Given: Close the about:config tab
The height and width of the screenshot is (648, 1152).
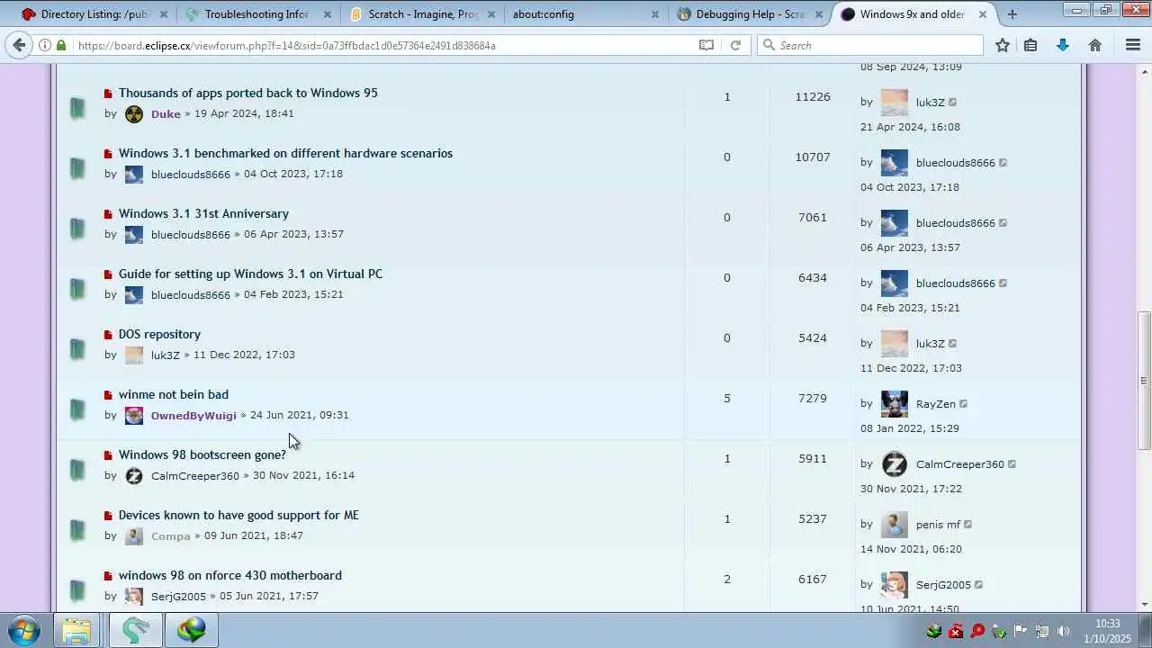Looking at the screenshot, I should (x=655, y=14).
